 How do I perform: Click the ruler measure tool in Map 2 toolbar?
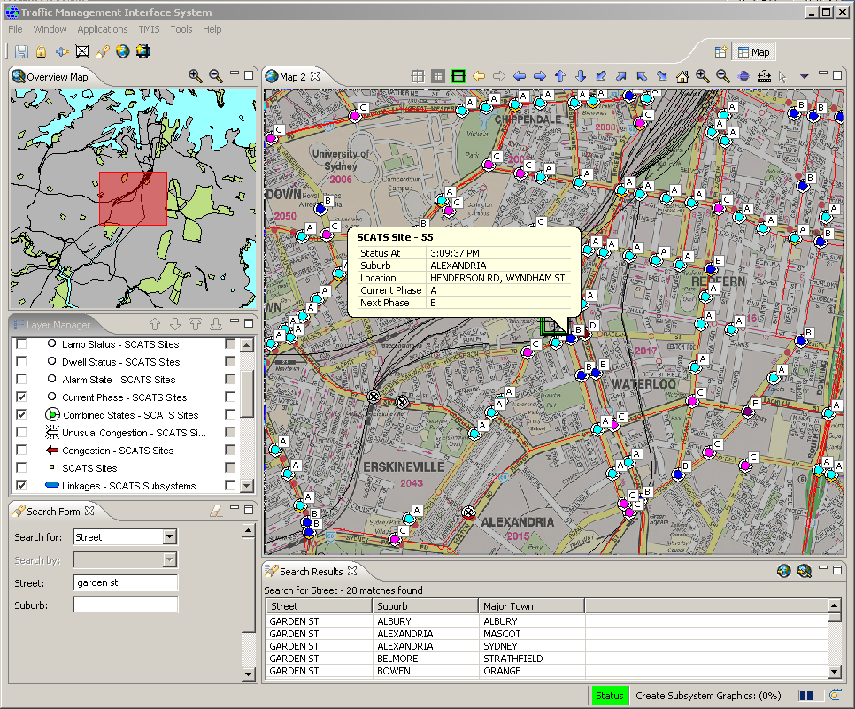[763, 77]
